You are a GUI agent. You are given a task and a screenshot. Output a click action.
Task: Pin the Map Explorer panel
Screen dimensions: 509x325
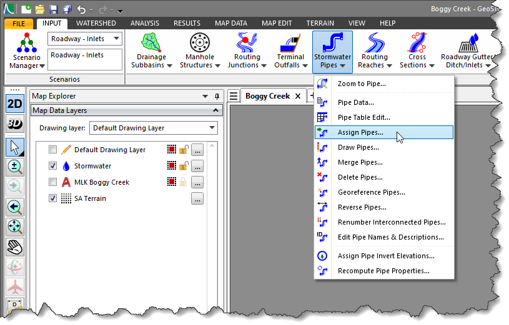(x=217, y=96)
